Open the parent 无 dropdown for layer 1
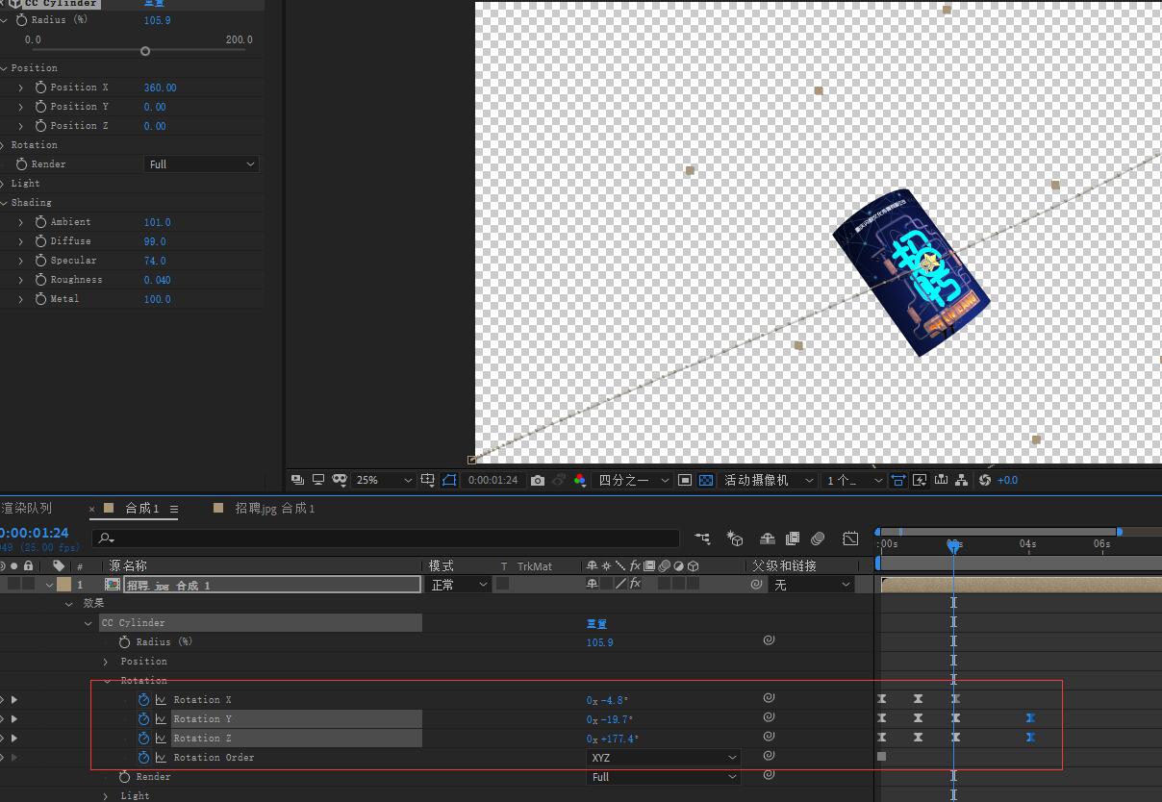This screenshot has height=802, width=1162. [813, 585]
